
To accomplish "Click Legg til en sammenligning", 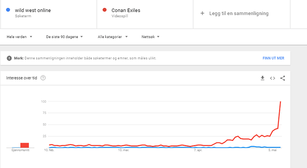I will tap(239, 13).
